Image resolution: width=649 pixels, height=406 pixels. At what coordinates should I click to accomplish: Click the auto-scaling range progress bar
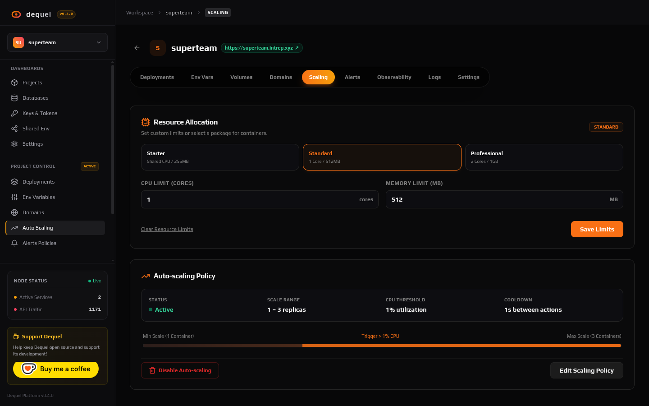(382, 346)
